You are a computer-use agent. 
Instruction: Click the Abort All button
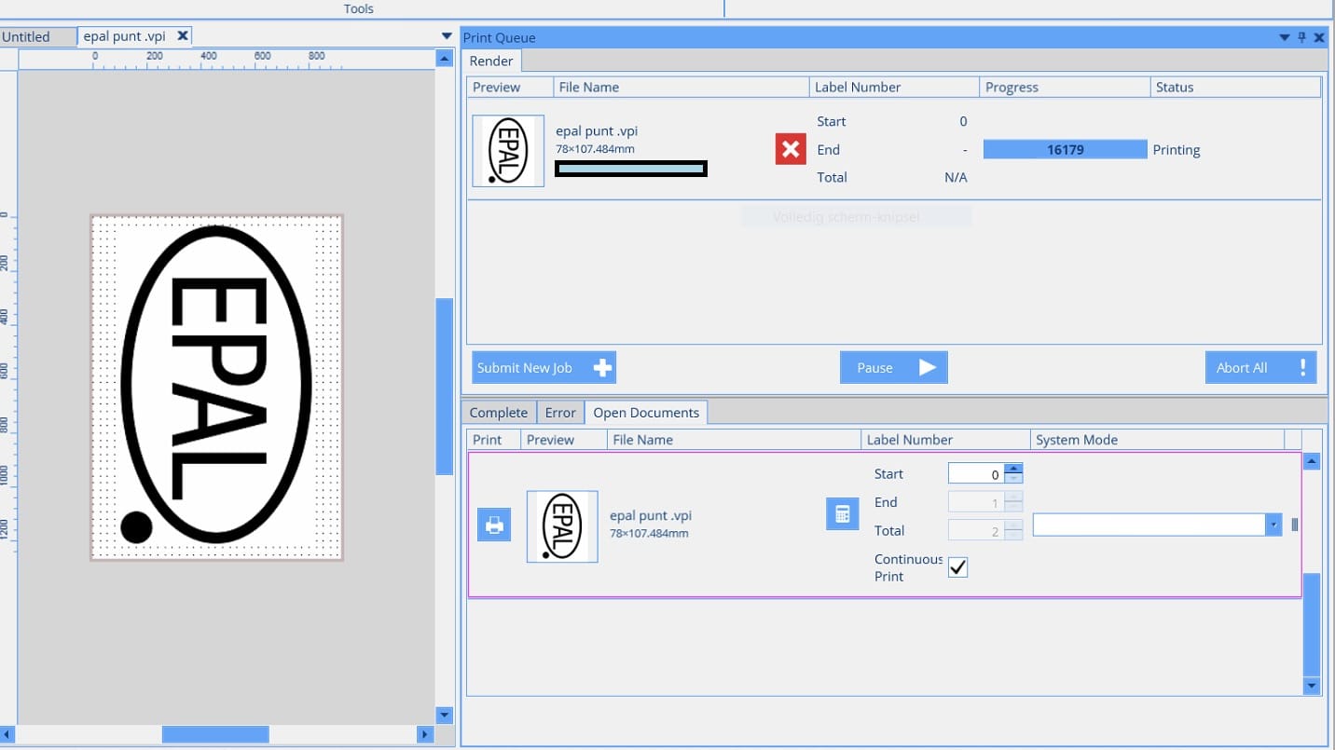[x=1260, y=367]
